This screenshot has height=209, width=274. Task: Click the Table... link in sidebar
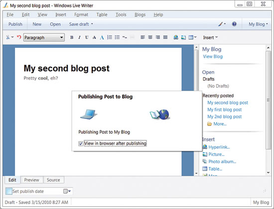[x=215, y=169]
